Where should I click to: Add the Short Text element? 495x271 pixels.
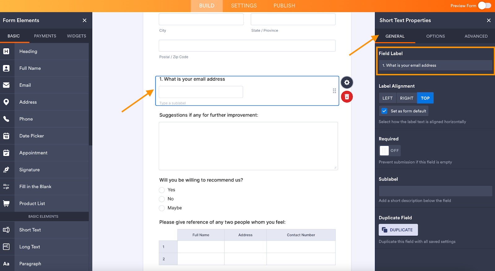[x=44, y=230]
